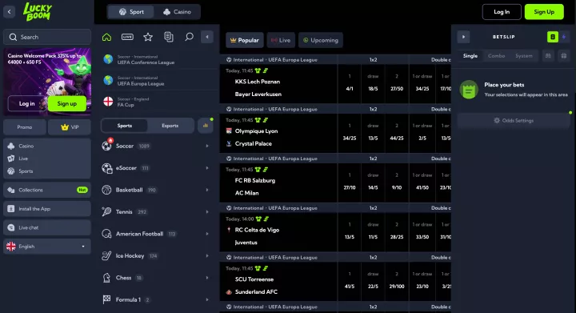Expand the Tennis category arrow
This screenshot has width=576, height=313.
207,211
